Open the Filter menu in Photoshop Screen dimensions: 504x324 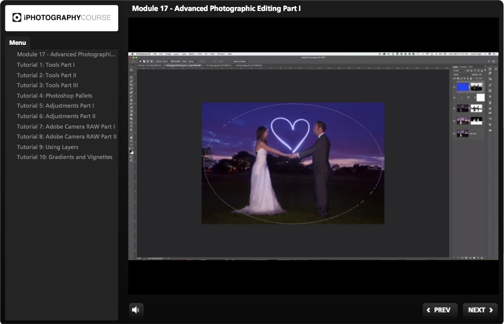click(200, 54)
